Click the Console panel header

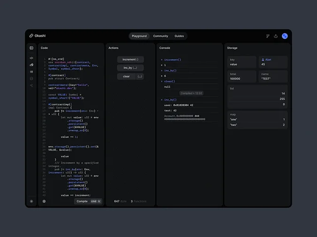[165, 48]
